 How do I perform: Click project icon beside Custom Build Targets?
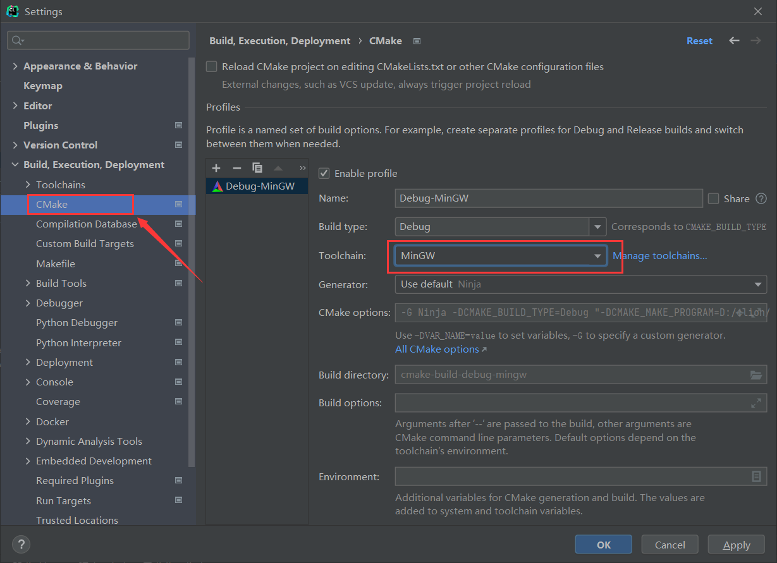[179, 243]
